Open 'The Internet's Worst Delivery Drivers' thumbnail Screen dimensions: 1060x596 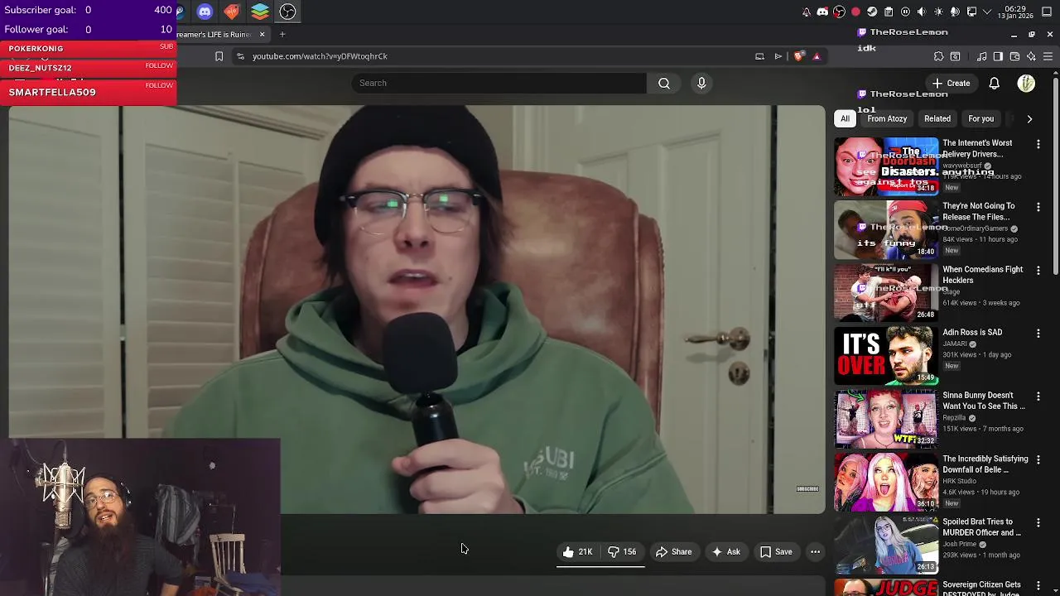[886, 166]
